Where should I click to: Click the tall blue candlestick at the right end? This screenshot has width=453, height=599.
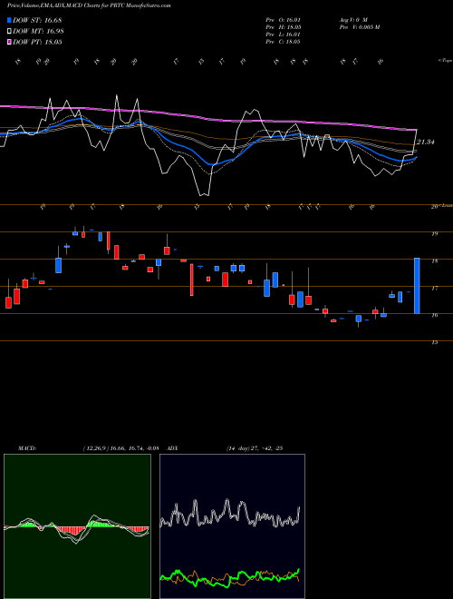click(417, 286)
